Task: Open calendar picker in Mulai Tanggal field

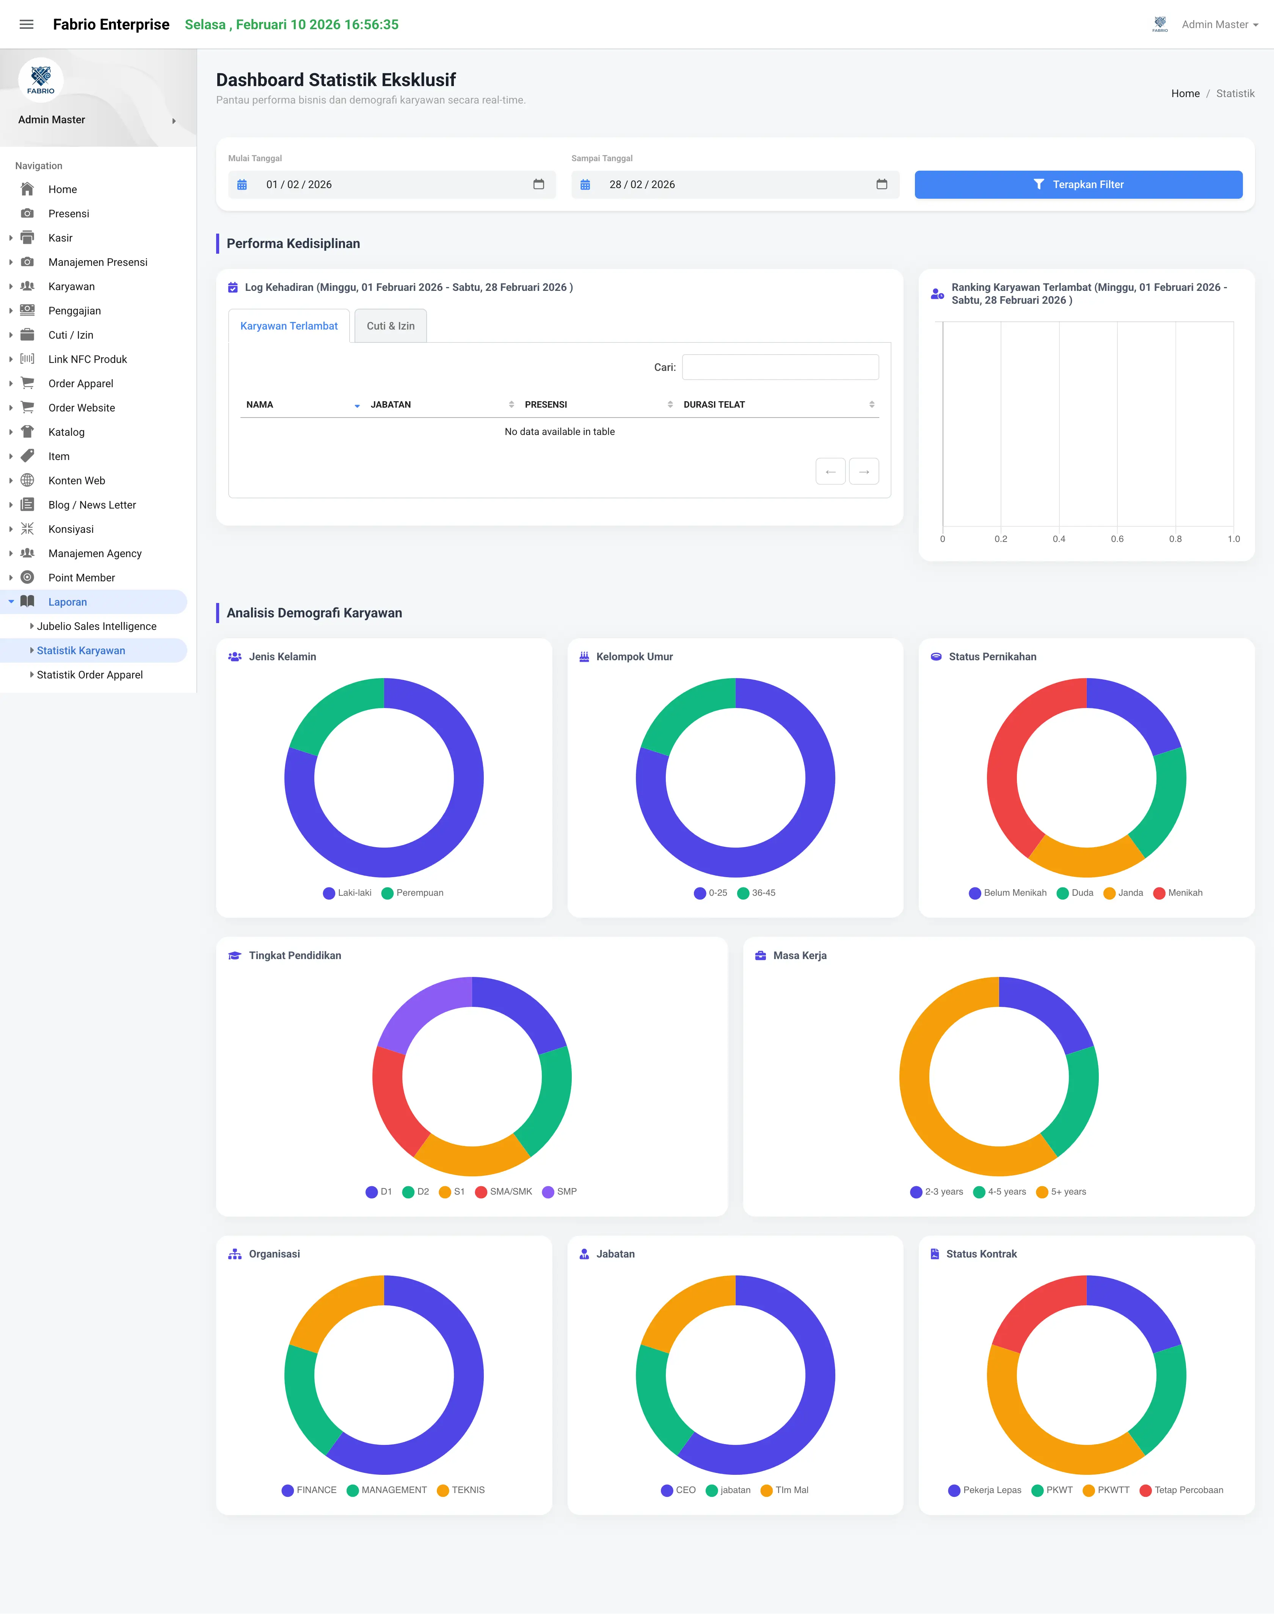Action: [x=538, y=184]
